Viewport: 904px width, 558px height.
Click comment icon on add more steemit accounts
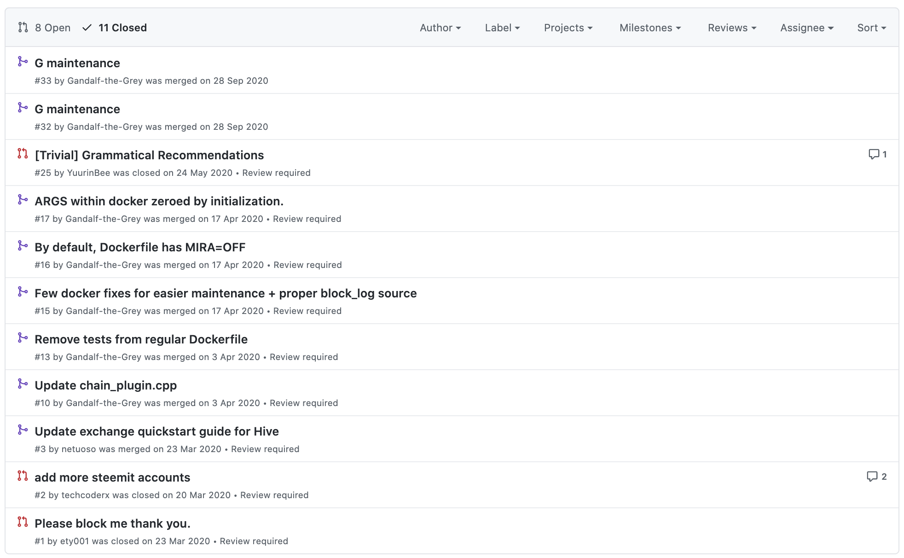click(872, 477)
